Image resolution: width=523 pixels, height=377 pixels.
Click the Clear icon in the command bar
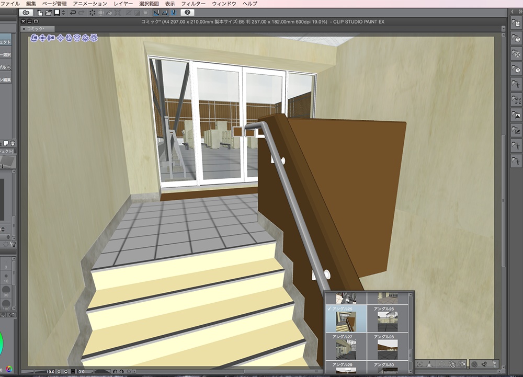coord(92,13)
